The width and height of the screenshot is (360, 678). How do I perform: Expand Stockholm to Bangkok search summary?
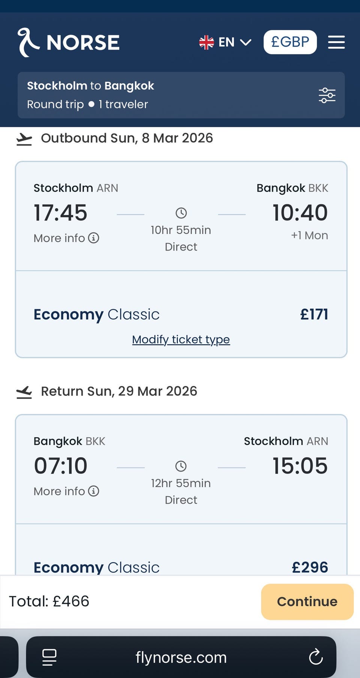click(x=165, y=95)
